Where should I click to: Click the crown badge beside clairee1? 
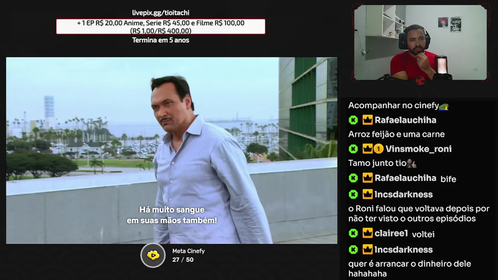[x=367, y=233]
